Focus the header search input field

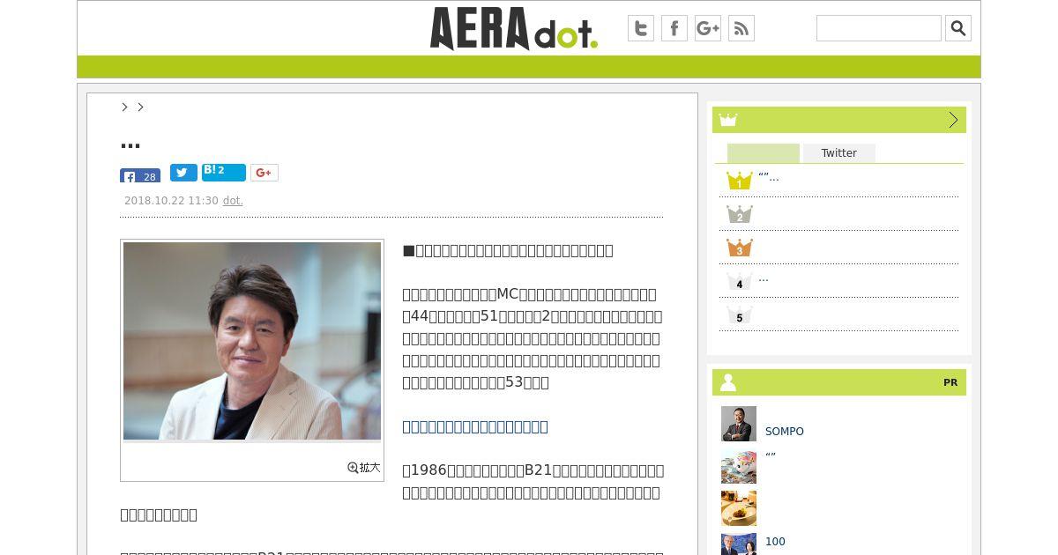[x=879, y=28]
